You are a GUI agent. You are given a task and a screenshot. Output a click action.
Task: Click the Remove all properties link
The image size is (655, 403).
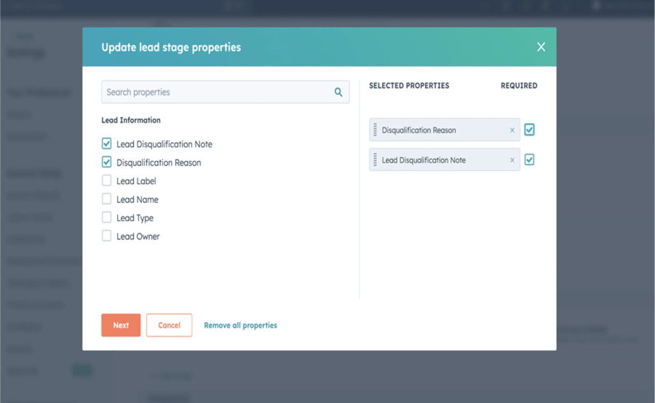(x=240, y=325)
